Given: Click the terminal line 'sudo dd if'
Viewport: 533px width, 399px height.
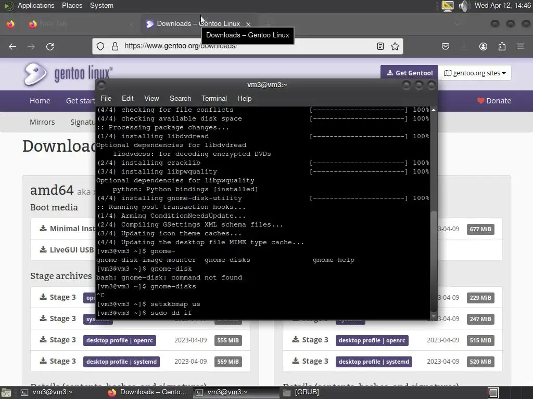Looking at the screenshot, I should 171,313.
